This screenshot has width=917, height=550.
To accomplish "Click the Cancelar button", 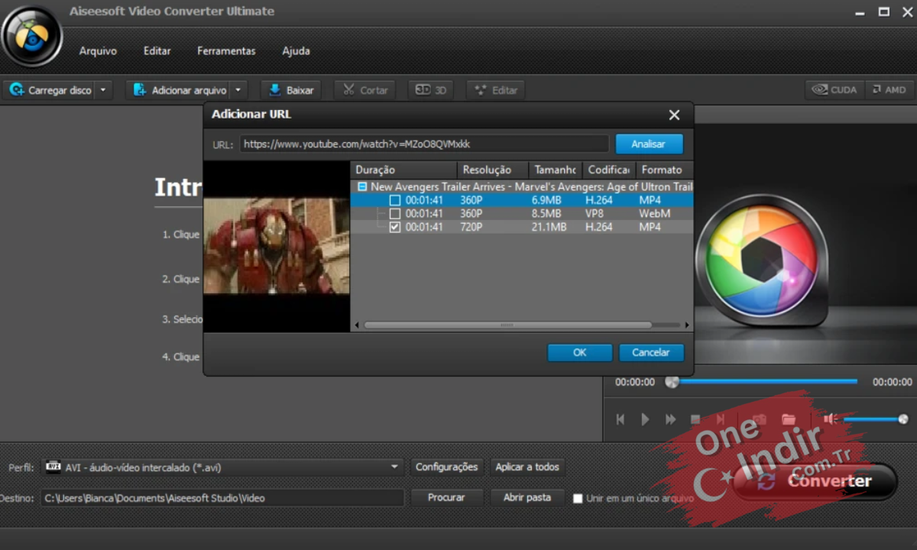I will [651, 352].
